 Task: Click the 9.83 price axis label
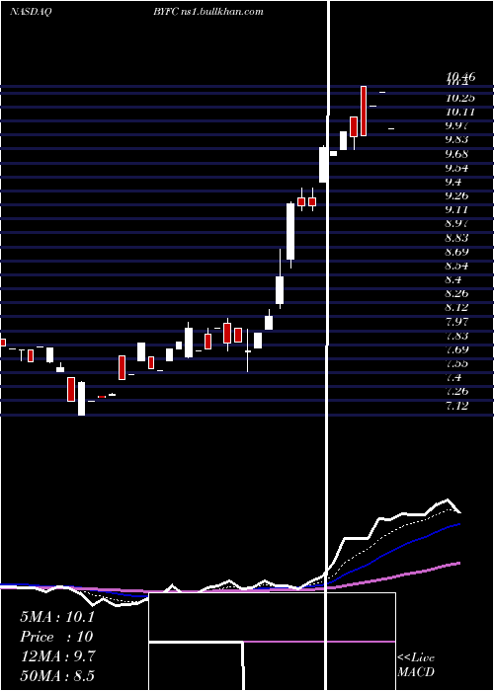coord(458,140)
